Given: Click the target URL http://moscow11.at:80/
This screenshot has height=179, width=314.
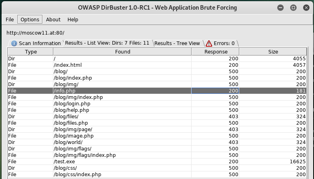Looking at the screenshot, I should (36, 33).
